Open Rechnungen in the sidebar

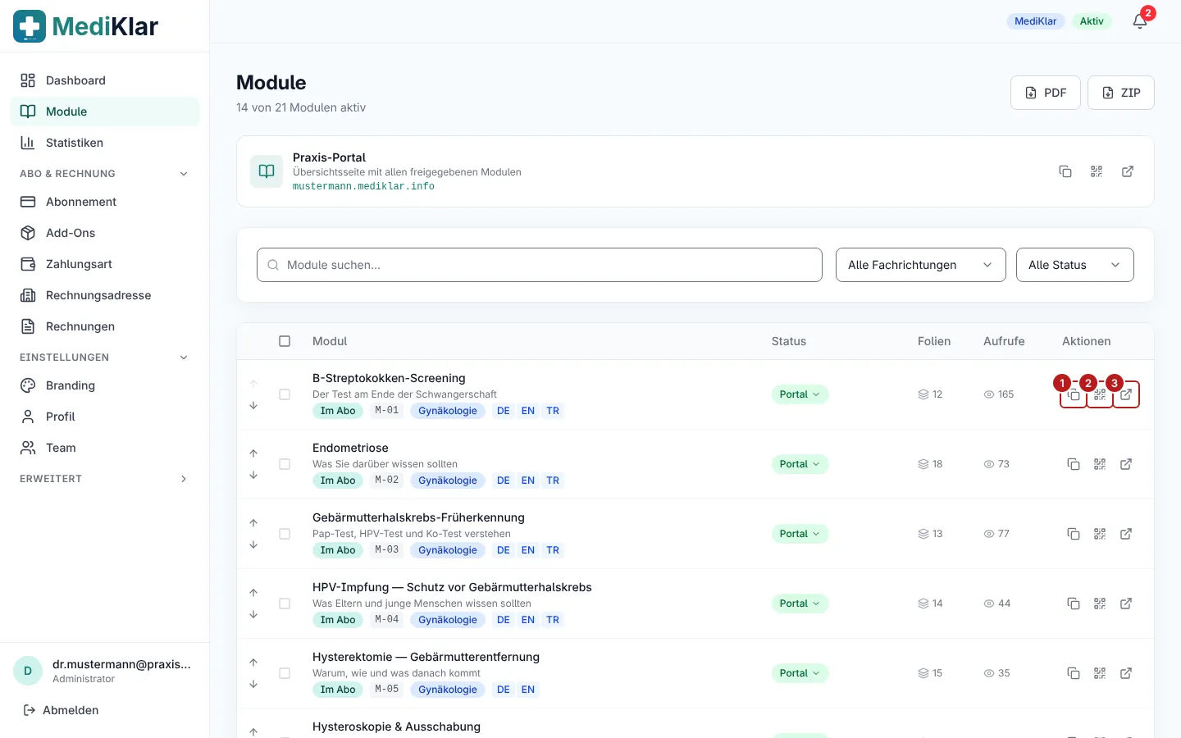coord(105,326)
